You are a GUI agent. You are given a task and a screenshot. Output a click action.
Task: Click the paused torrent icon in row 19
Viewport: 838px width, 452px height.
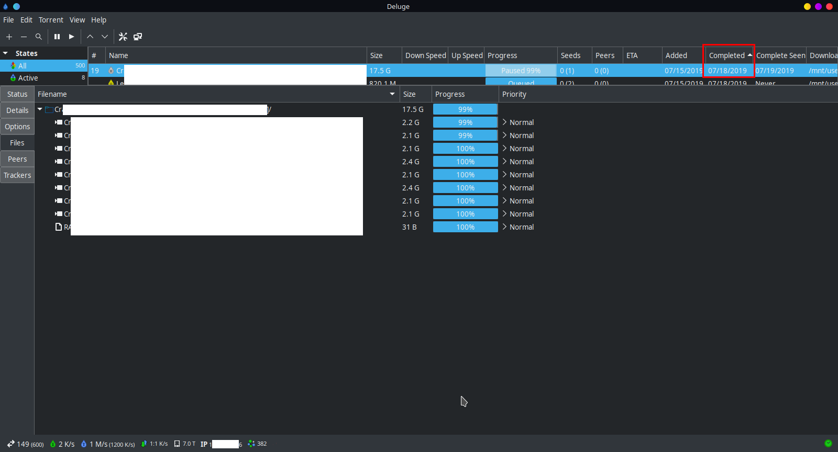coord(111,71)
